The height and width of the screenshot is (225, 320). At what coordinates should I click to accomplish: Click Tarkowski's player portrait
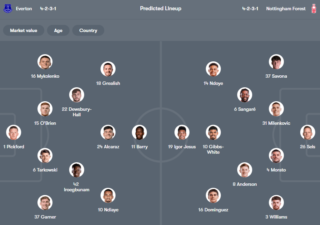pos(45,155)
